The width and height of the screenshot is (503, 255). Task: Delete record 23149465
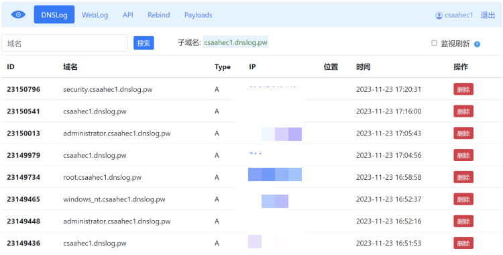[x=463, y=199]
